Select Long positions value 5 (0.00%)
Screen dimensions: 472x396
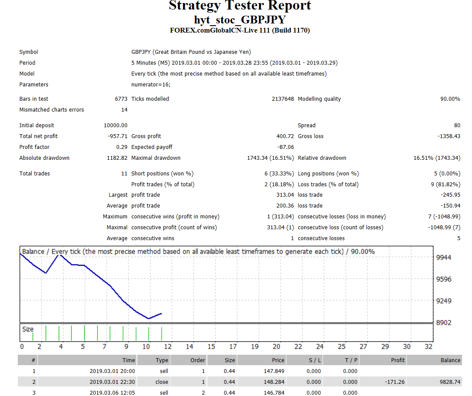coord(447,174)
